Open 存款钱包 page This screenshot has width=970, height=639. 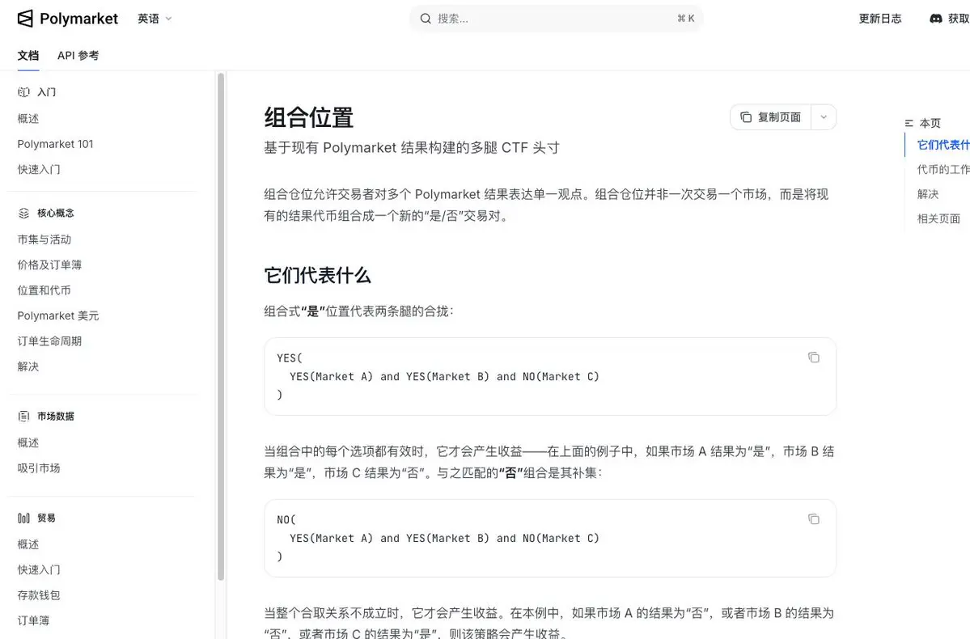pos(39,595)
